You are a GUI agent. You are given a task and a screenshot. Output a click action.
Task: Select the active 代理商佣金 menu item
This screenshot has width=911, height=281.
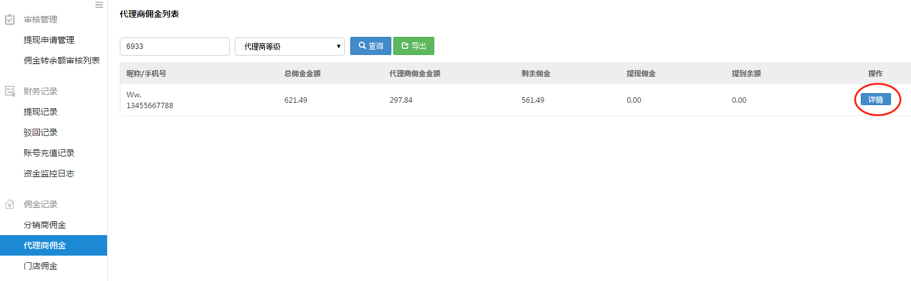point(53,245)
